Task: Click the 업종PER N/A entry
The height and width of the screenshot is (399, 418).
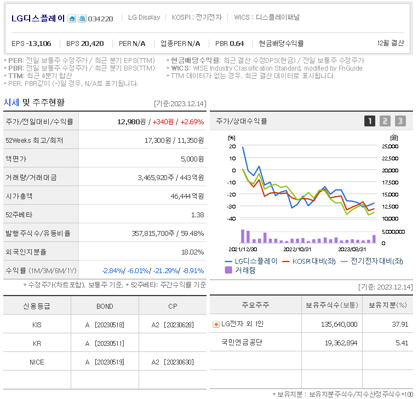Action: coord(180,44)
